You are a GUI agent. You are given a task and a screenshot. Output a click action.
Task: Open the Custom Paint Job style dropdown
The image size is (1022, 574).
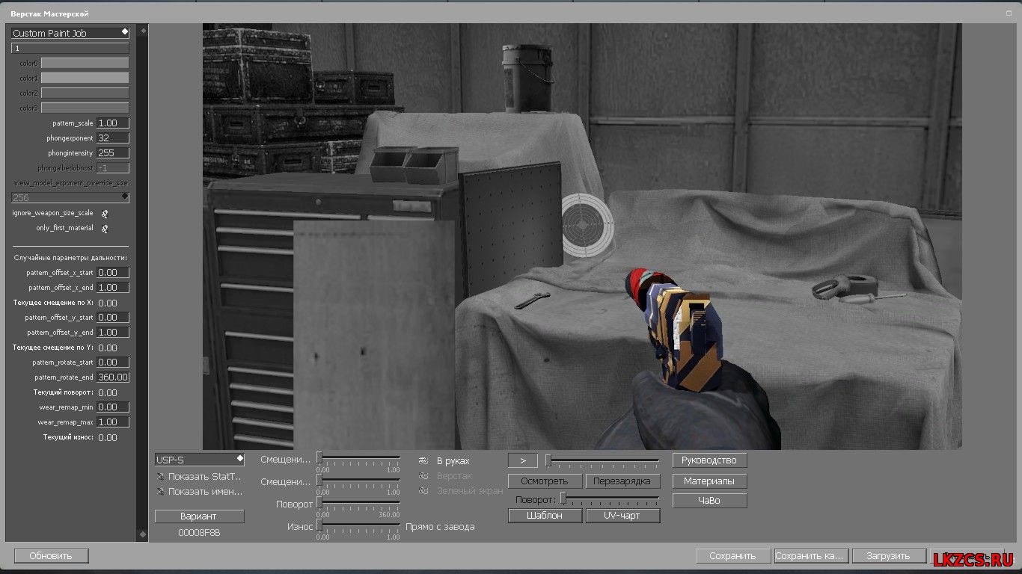point(70,33)
